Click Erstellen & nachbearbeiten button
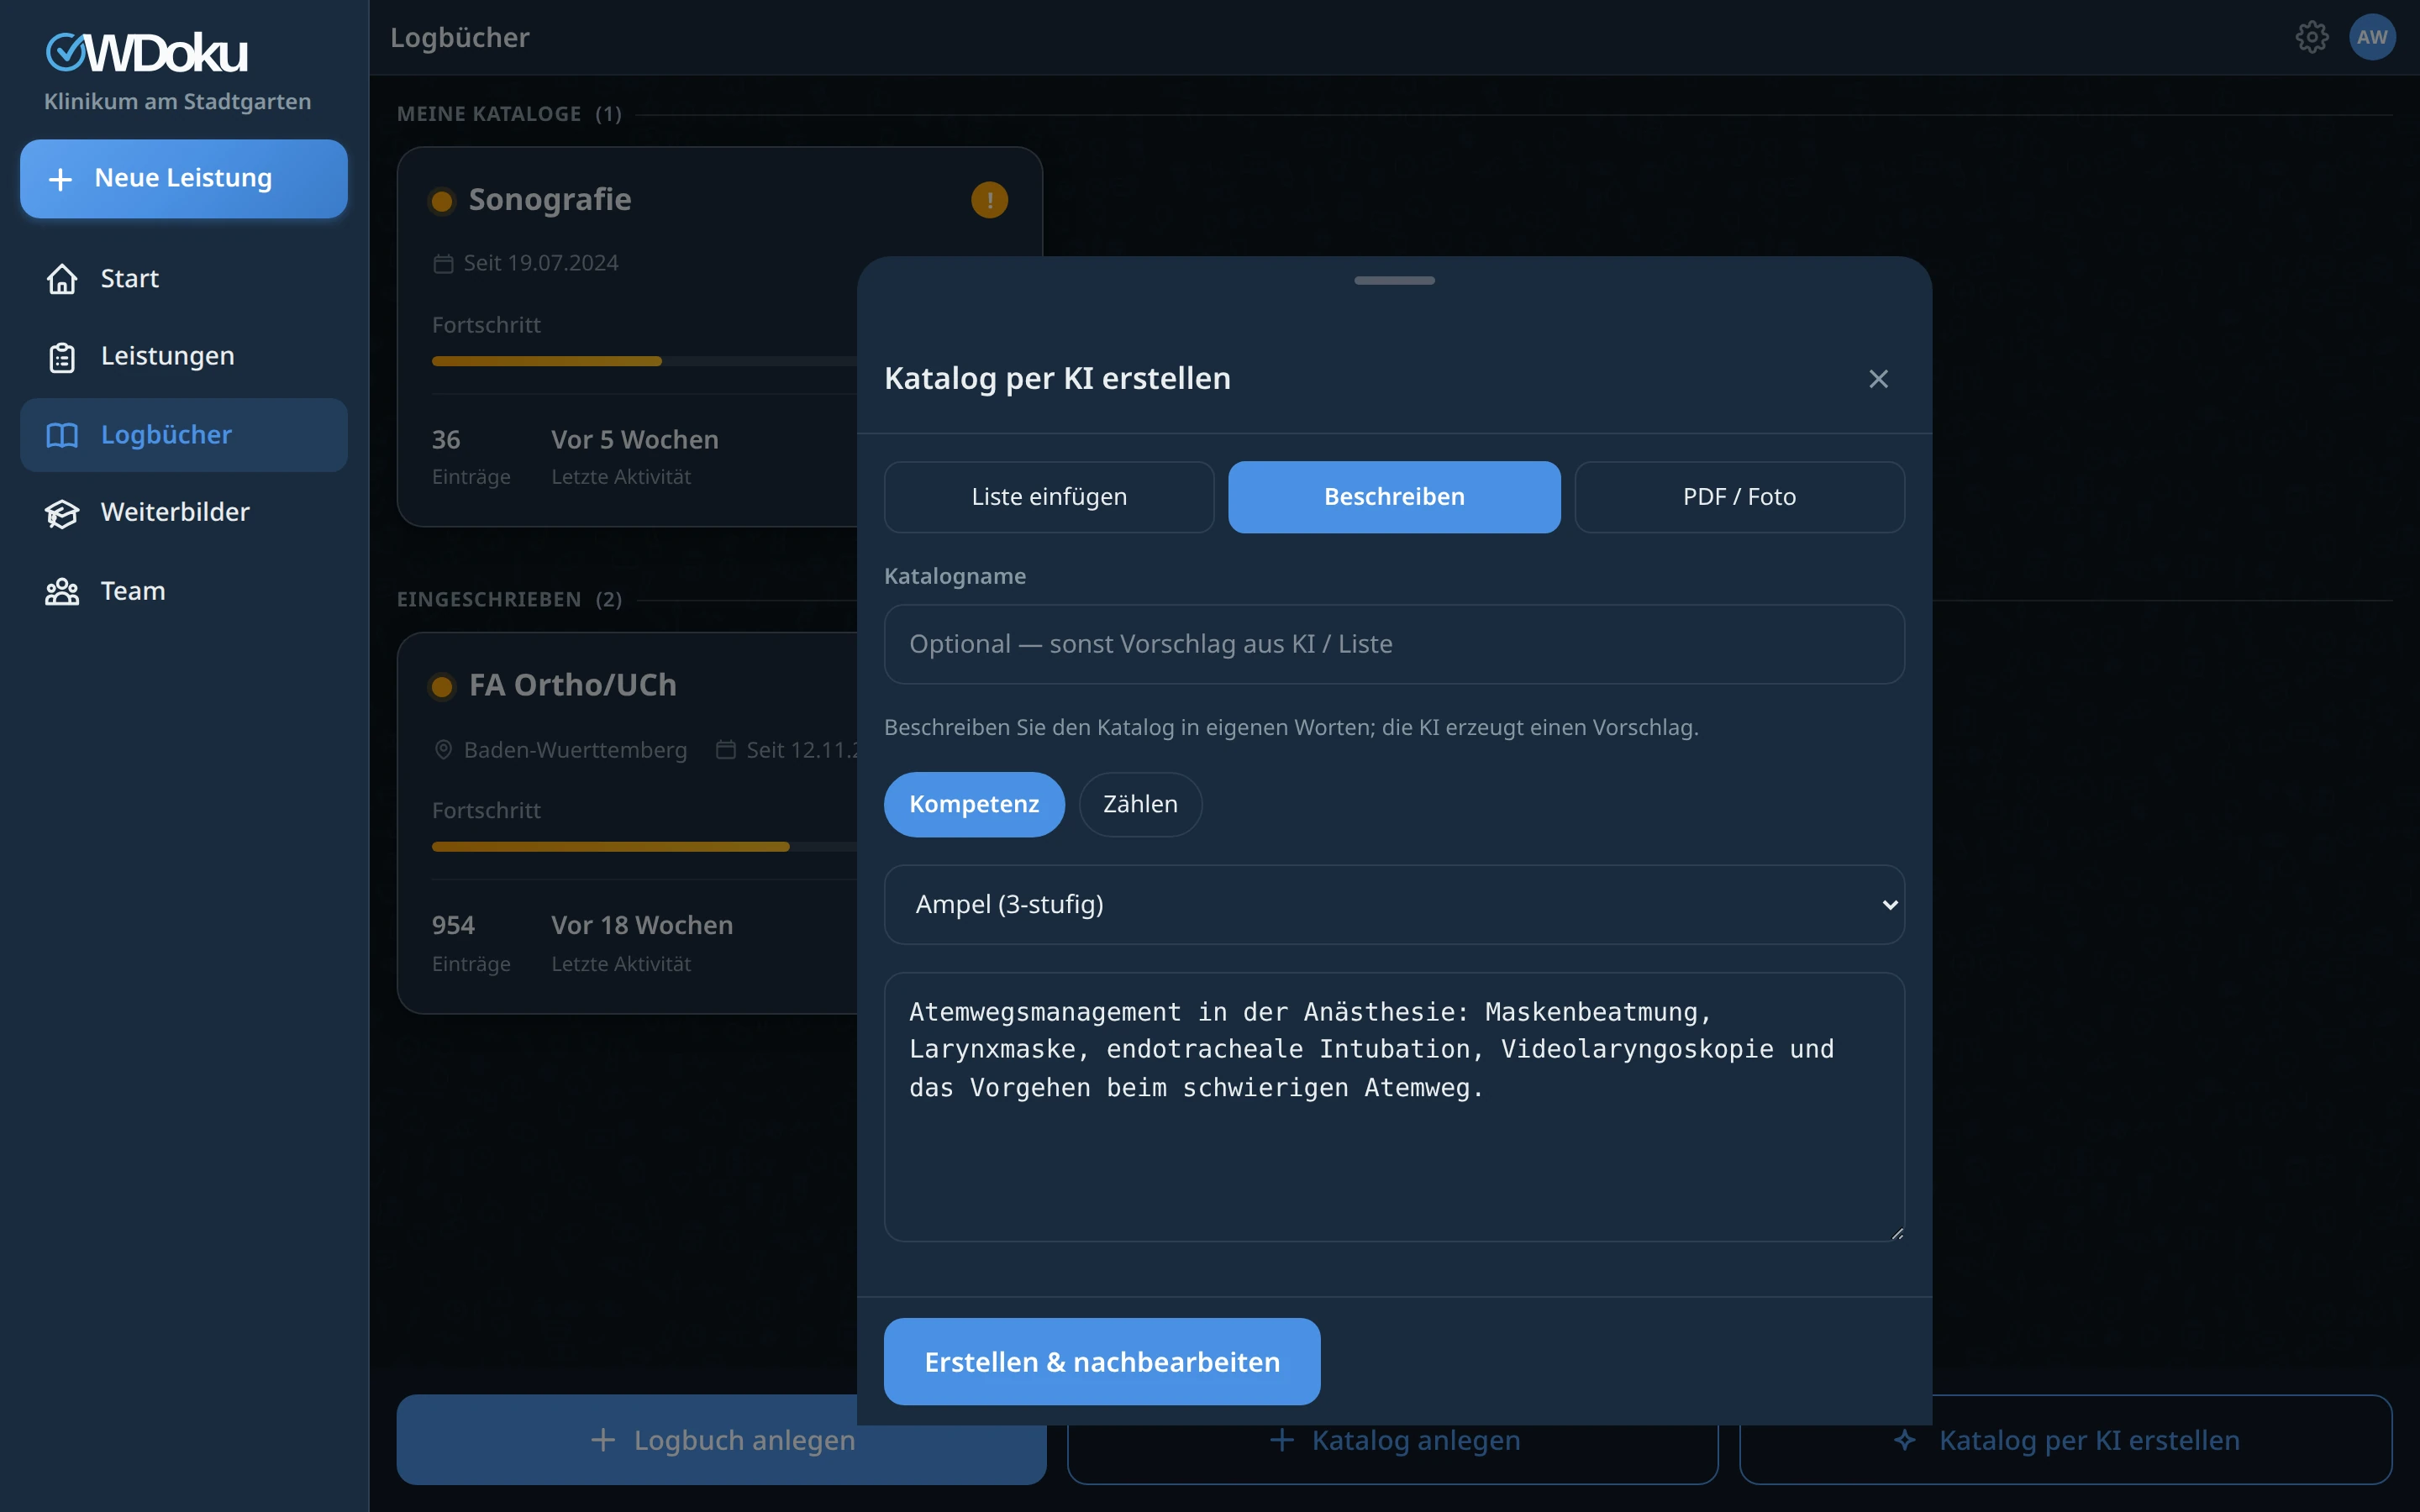 point(1102,1361)
